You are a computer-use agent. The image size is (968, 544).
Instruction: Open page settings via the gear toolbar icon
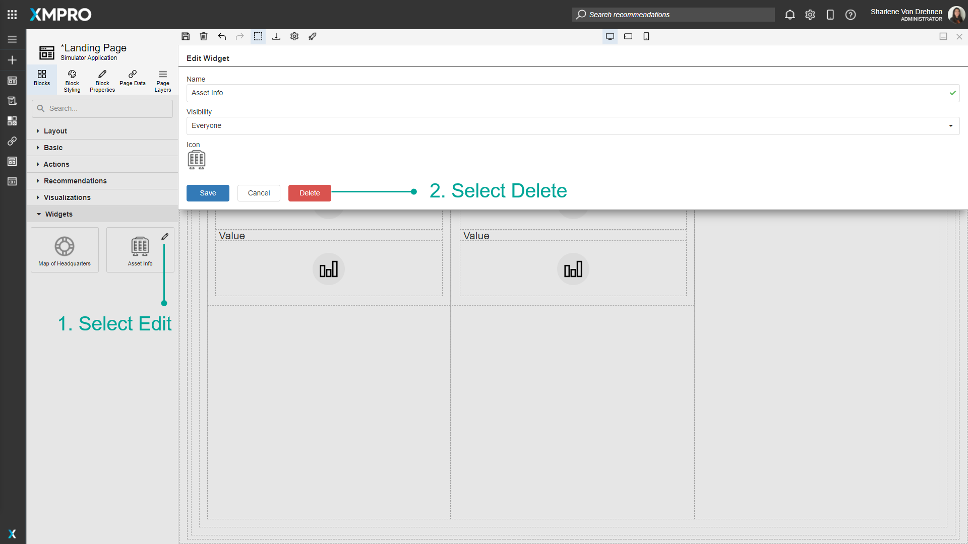pyautogui.click(x=294, y=36)
